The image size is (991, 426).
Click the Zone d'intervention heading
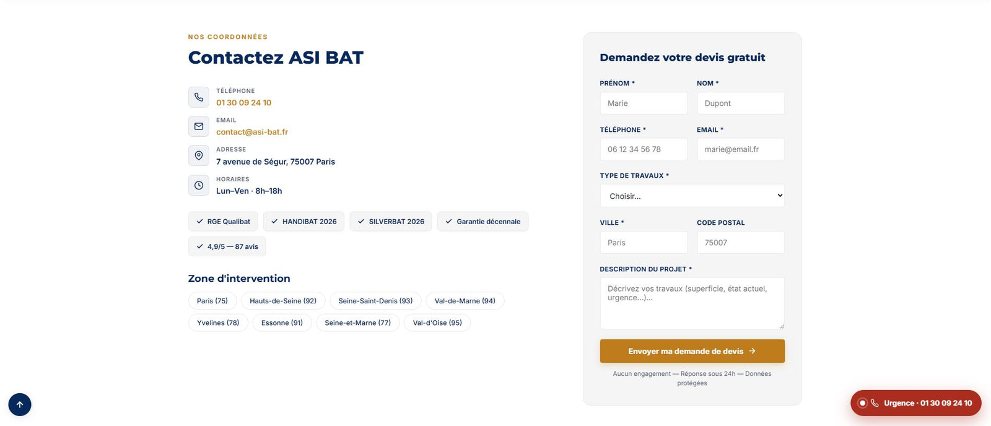click(x=239, y=279)
